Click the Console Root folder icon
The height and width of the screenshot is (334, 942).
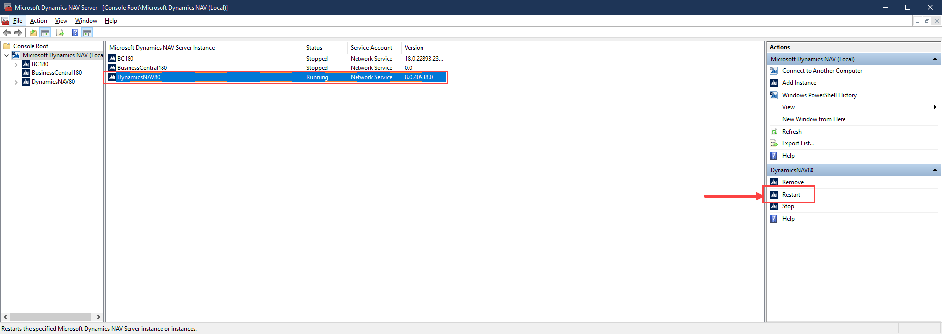(x=7, y=46)
